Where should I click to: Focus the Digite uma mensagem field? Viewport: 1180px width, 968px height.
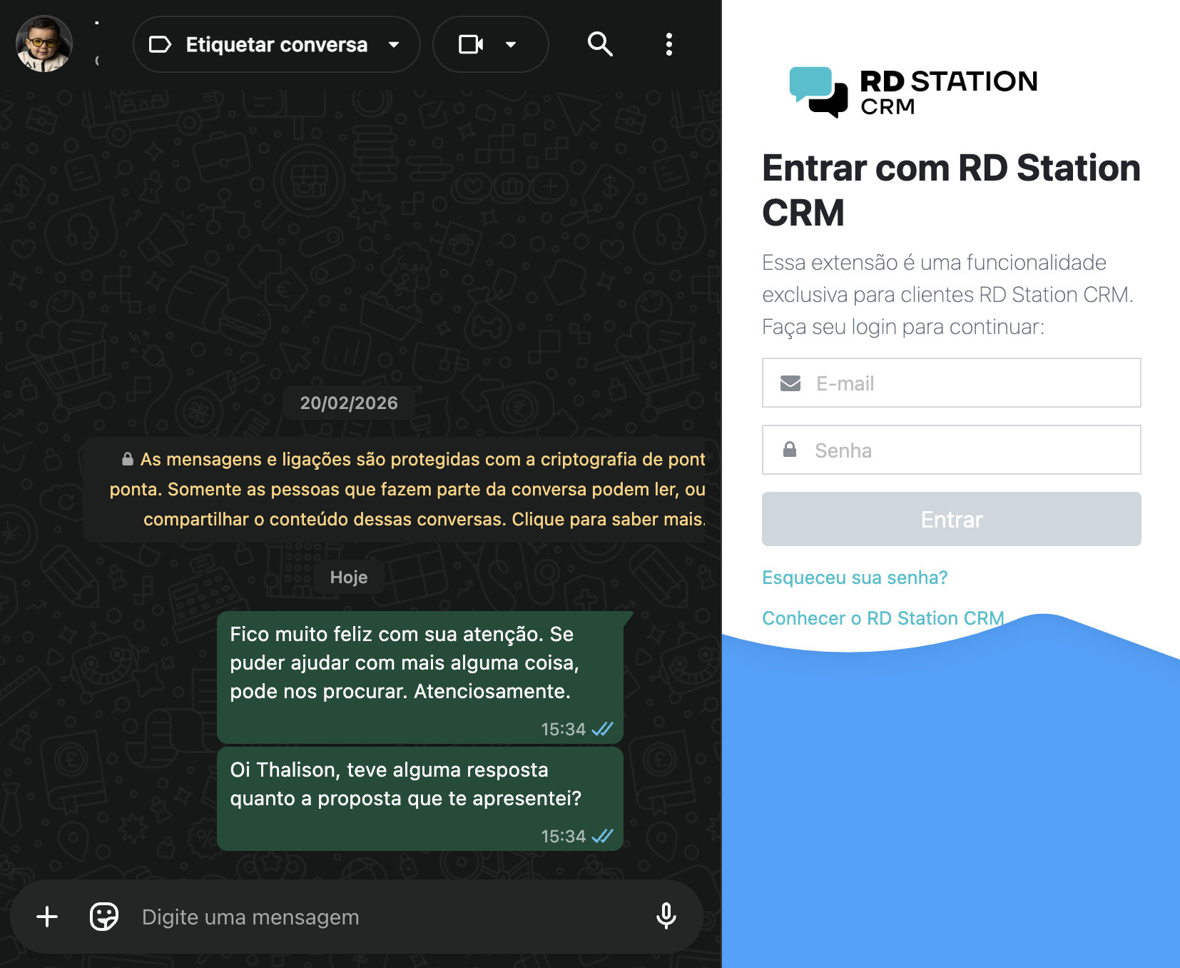[385, 917]
